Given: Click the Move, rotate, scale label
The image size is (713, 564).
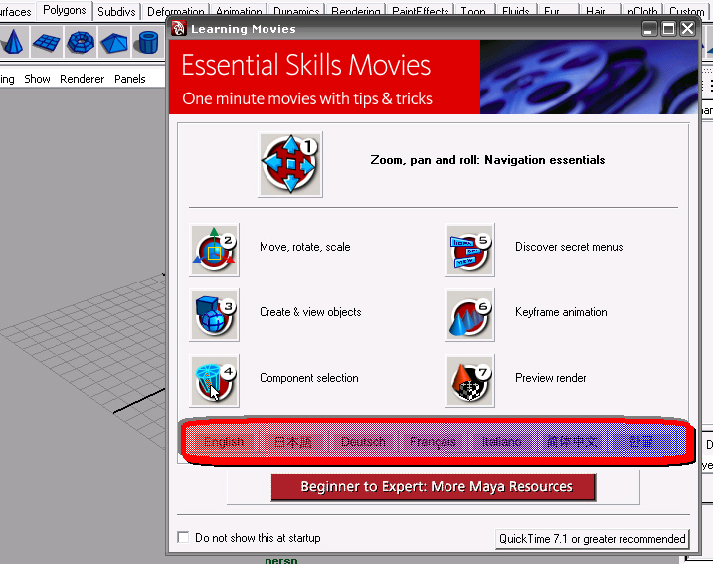Looking at the screenshot, I should [x=305, y=247].
